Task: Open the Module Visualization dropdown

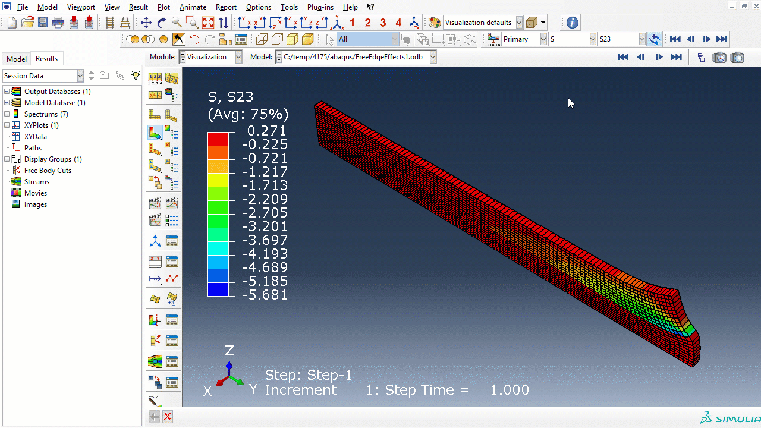Action: (238, 57)
